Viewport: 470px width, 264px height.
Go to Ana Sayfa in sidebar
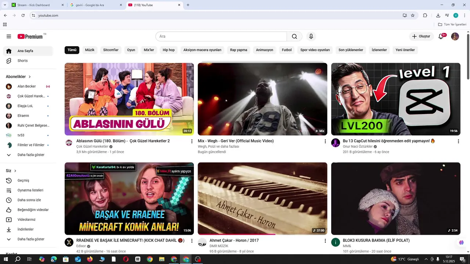click(28, 51)
